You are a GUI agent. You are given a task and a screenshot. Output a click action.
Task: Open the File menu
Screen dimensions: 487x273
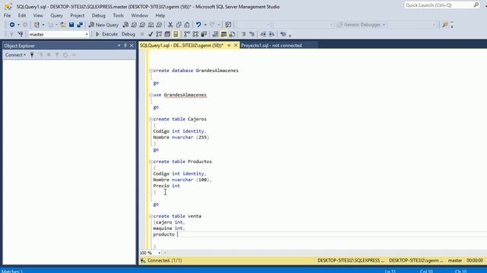pos(7,15)
